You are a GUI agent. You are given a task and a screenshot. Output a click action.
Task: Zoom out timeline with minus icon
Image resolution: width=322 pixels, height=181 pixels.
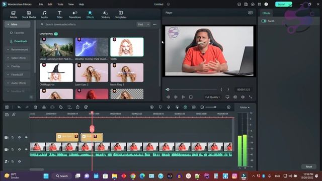point(202,107)
